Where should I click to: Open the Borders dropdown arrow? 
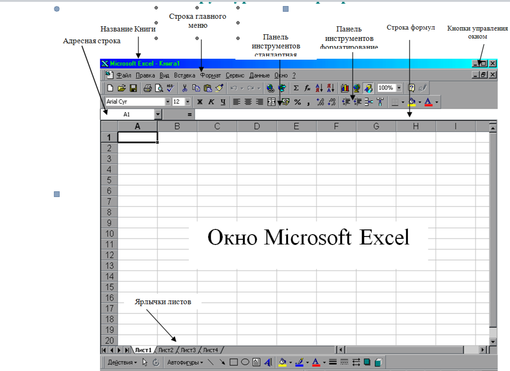[403, 102]
